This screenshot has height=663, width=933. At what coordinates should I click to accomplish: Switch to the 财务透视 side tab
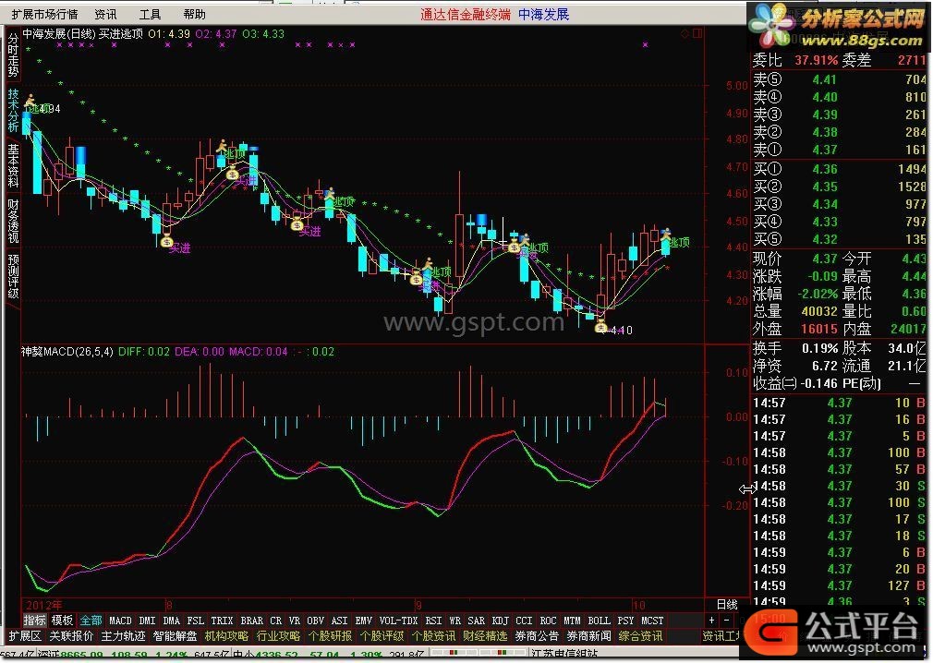[x=13, y=222]
